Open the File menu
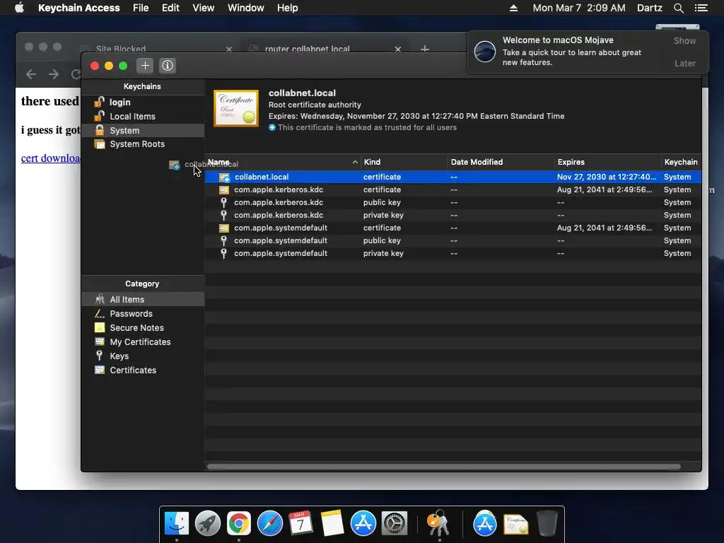The image size is (724, 543). (x=141, y=8)
